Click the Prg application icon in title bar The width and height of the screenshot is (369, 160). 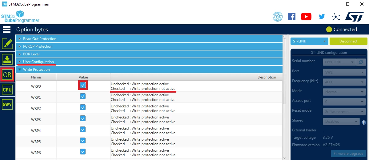click(x=5, y=4)
